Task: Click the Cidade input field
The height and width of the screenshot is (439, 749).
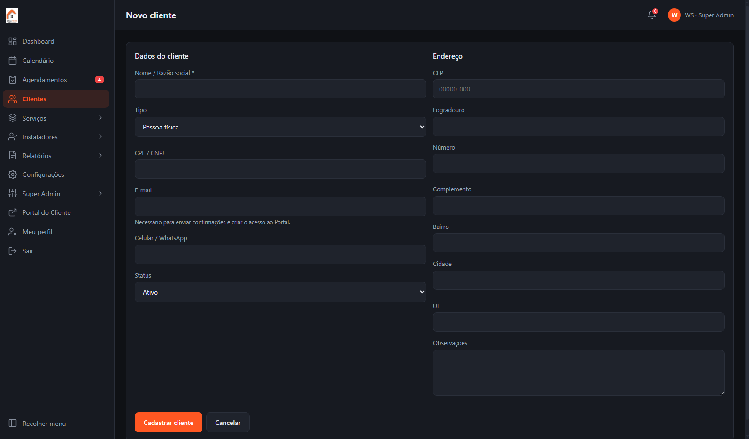Action: [579, 280]
